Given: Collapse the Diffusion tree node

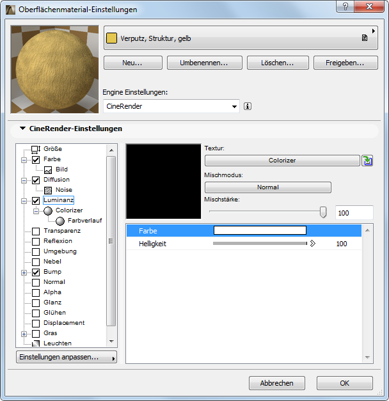Looking at the screenshot, I should point(24,180).
